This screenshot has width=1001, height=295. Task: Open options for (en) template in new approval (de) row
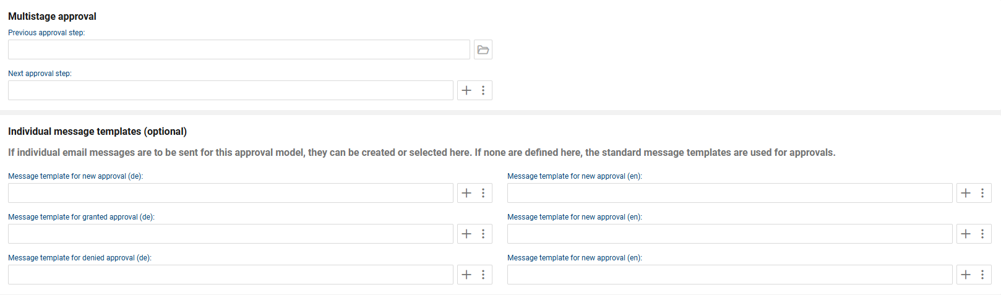click(x=982, y=193)
